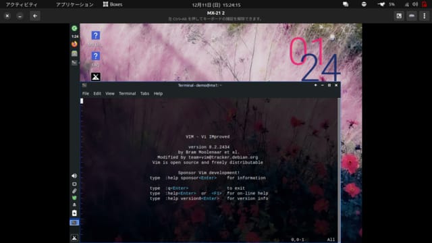
Task: Click the Boxes fullscreen button in header
Action: tap(399, 16)
